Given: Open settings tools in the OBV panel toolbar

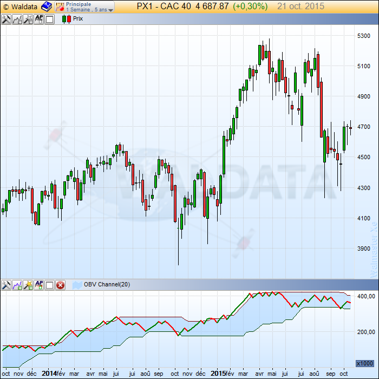Looking at the screenshot, I should tap(6, 284).
